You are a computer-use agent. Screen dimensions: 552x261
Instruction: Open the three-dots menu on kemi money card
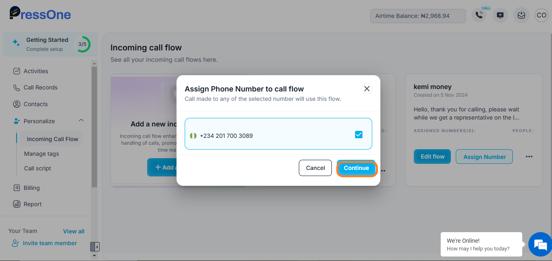529,157
